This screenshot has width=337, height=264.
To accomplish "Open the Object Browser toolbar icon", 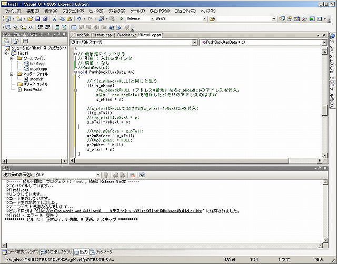I will point(297,19).
